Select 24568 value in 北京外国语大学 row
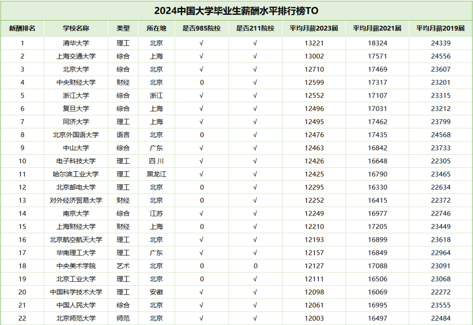 click(441, 135)
